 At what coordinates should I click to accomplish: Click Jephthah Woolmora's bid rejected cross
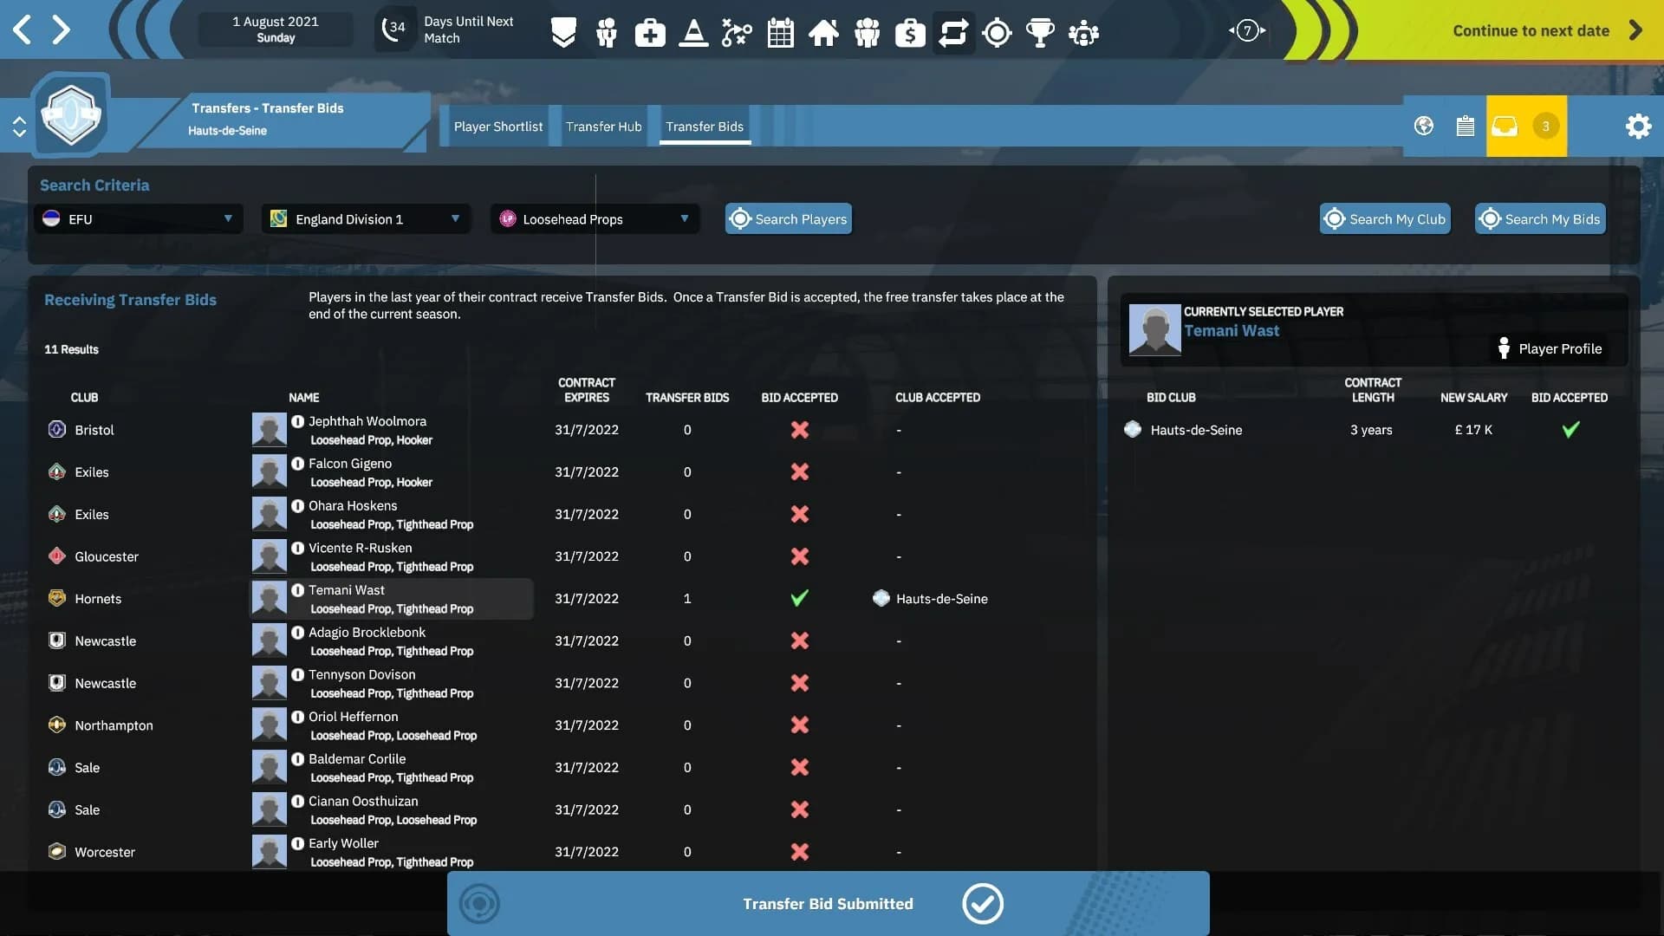pos(799,430)
